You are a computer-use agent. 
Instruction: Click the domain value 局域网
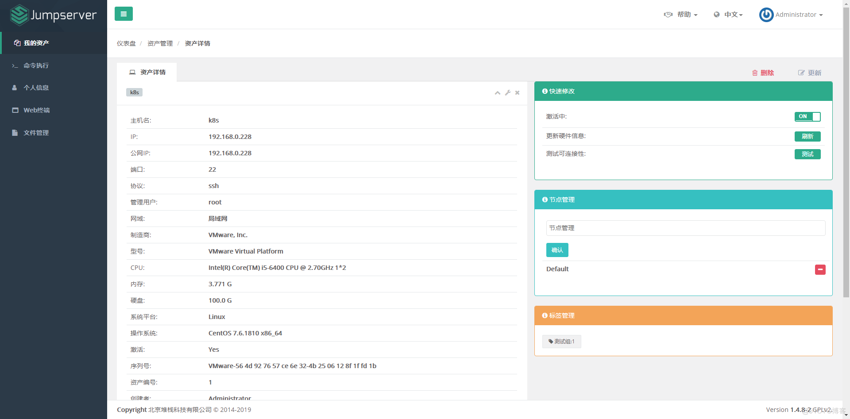[218, 219]
